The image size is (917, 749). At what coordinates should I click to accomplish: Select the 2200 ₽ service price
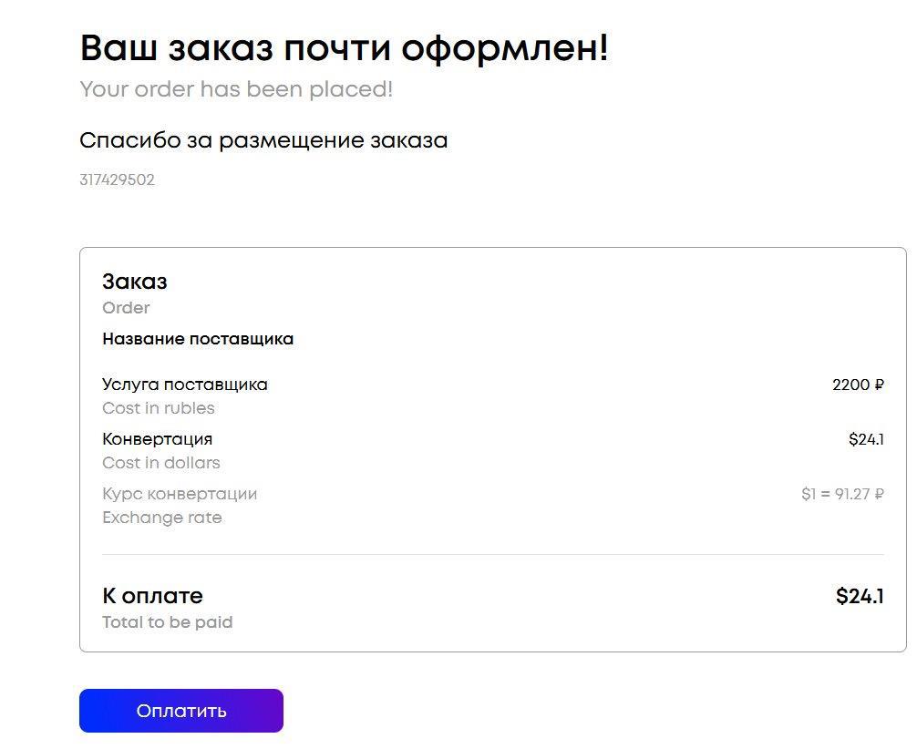tap(858, 385)
